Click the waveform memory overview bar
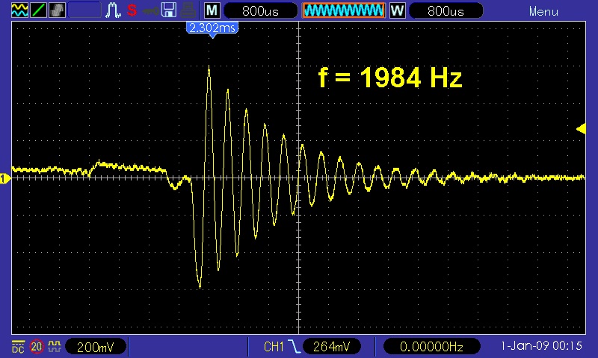Screen dimensions: 598x358 click(344, 10)
